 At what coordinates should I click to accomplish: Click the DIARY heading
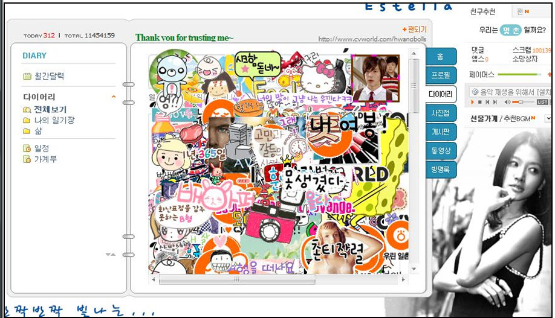[x=34, y=56]
